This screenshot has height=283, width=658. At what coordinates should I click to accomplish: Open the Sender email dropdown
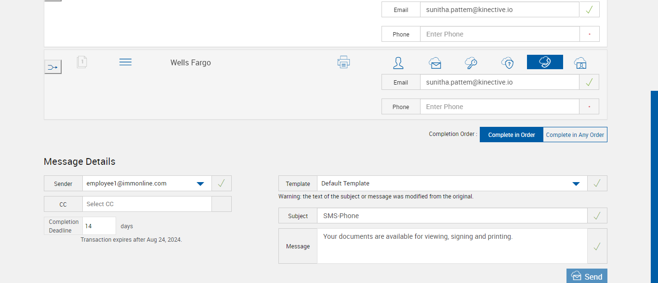point(200,184)
